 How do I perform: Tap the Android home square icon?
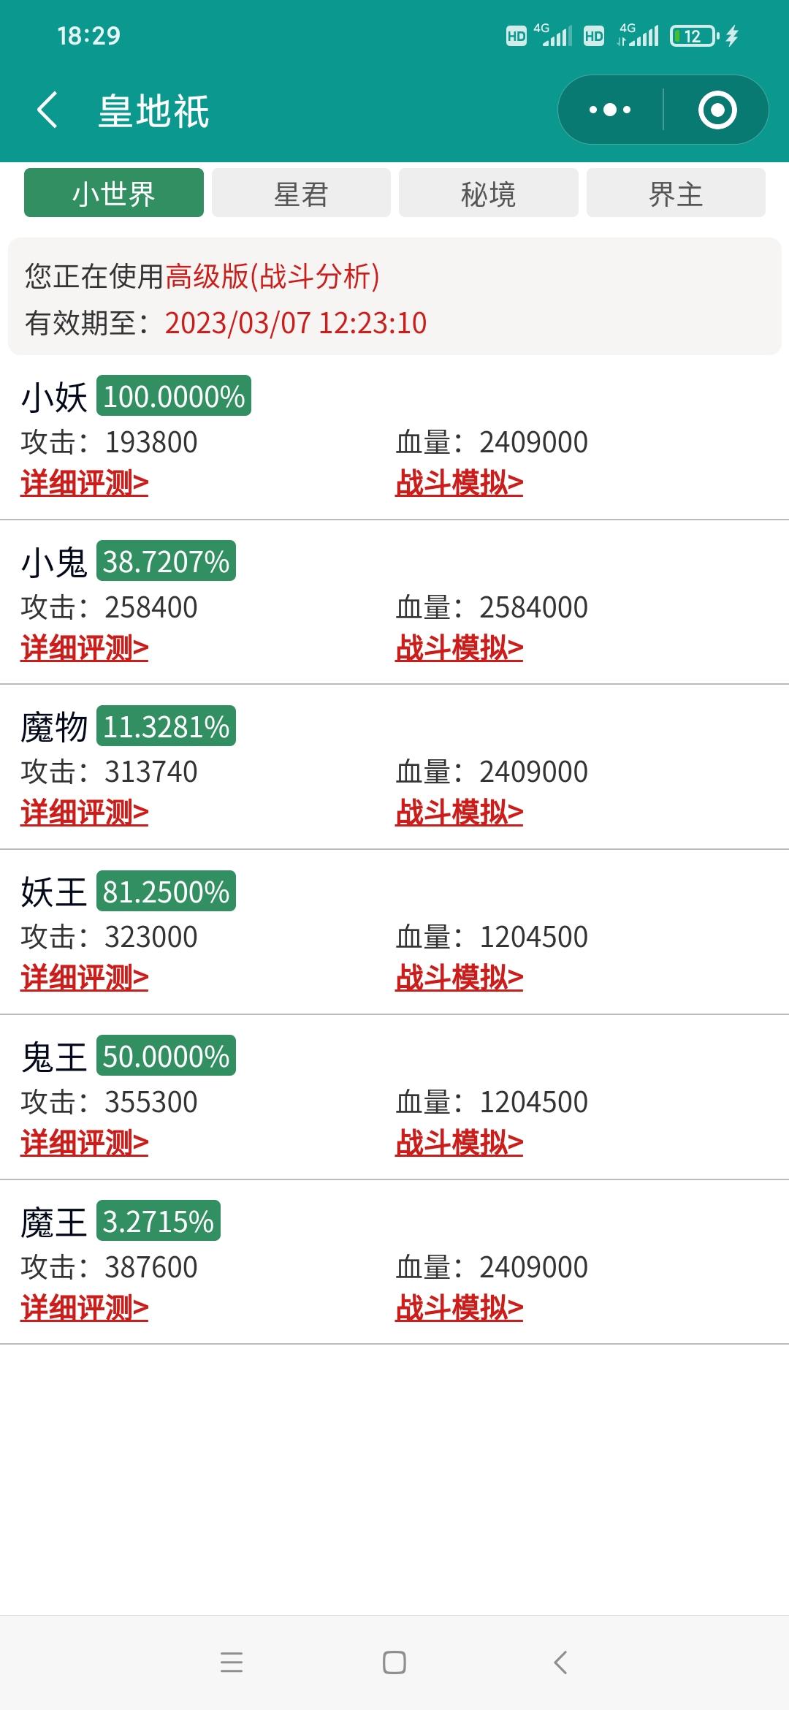click(x=394, y=1662)
